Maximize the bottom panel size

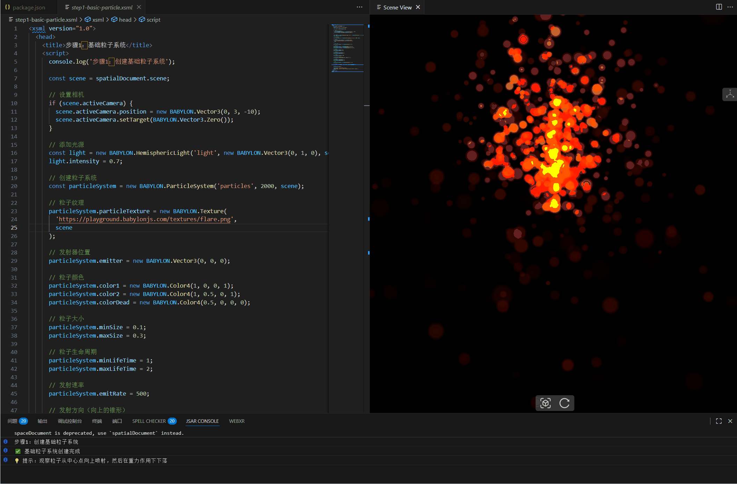719,421
